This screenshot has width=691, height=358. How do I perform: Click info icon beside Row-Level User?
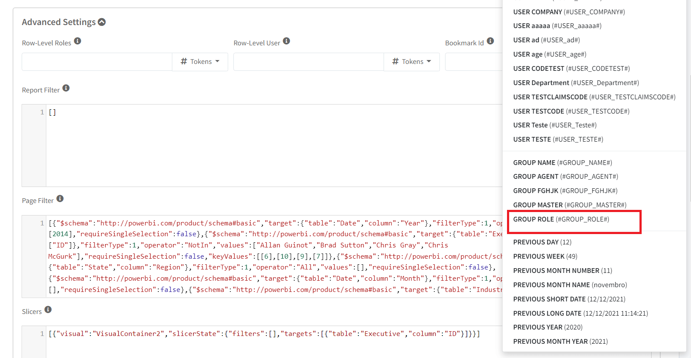pyautogui.click(x=287, y=41)
